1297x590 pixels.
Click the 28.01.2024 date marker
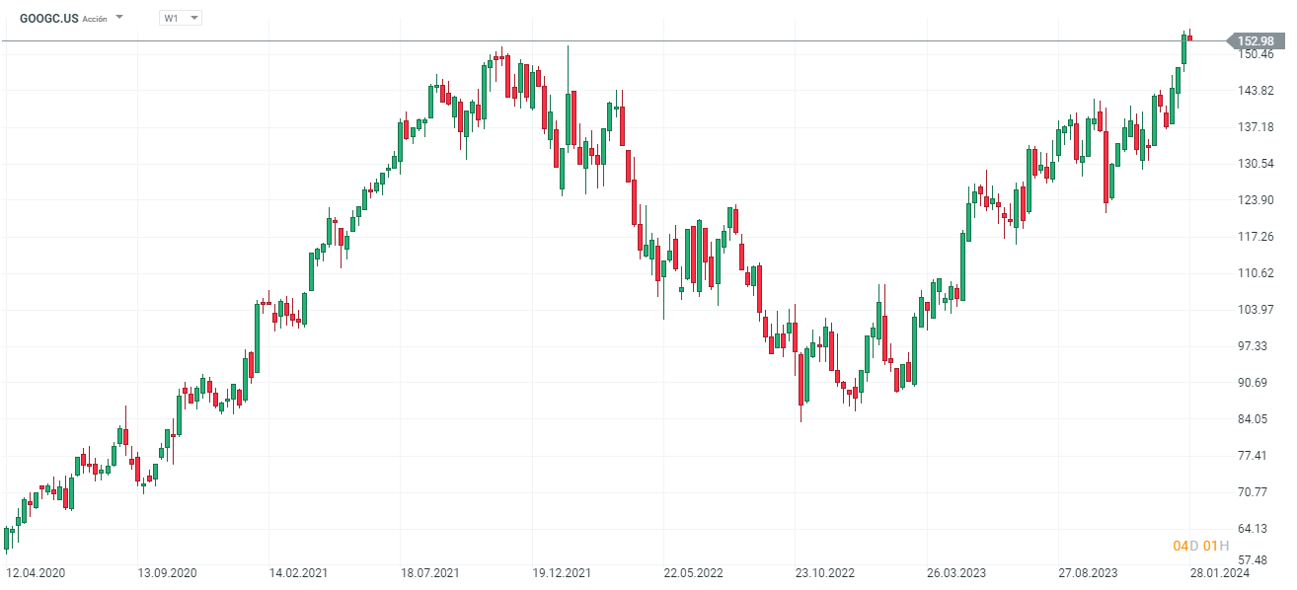pos(1220,572)
